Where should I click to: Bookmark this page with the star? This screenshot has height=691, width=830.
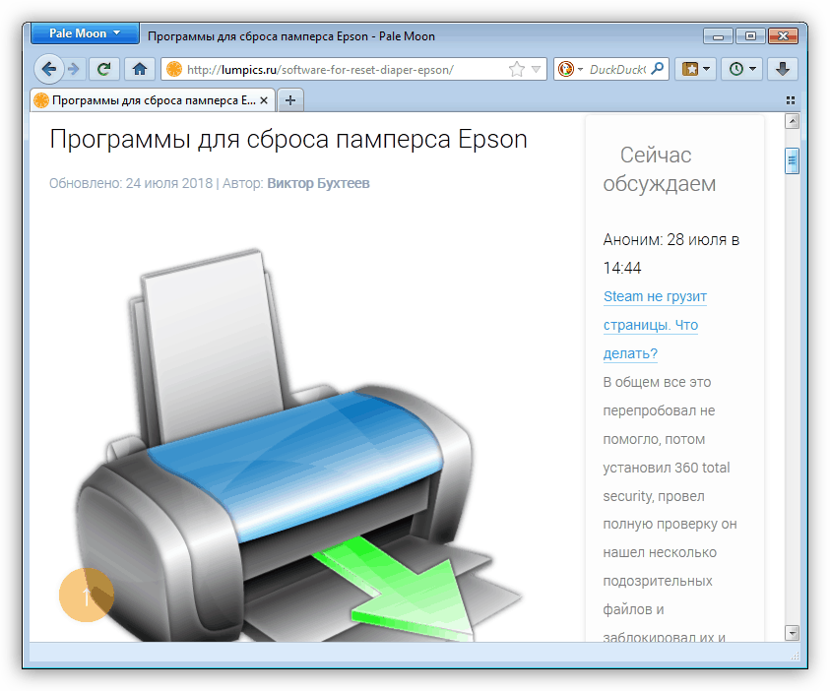click(516, 69)
